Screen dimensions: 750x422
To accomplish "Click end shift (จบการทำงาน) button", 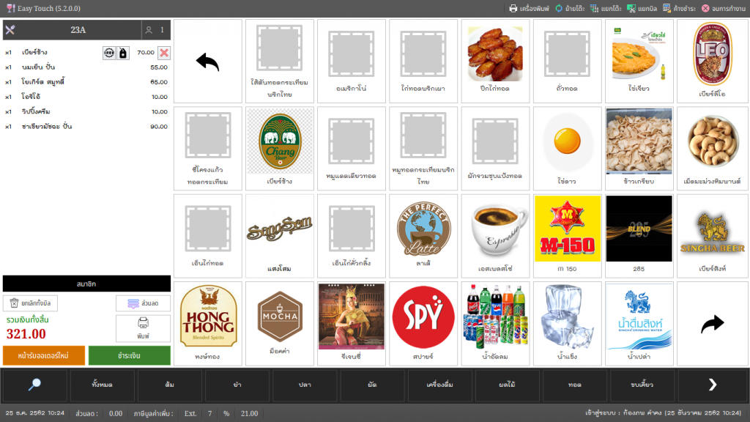I will [723, 8].
